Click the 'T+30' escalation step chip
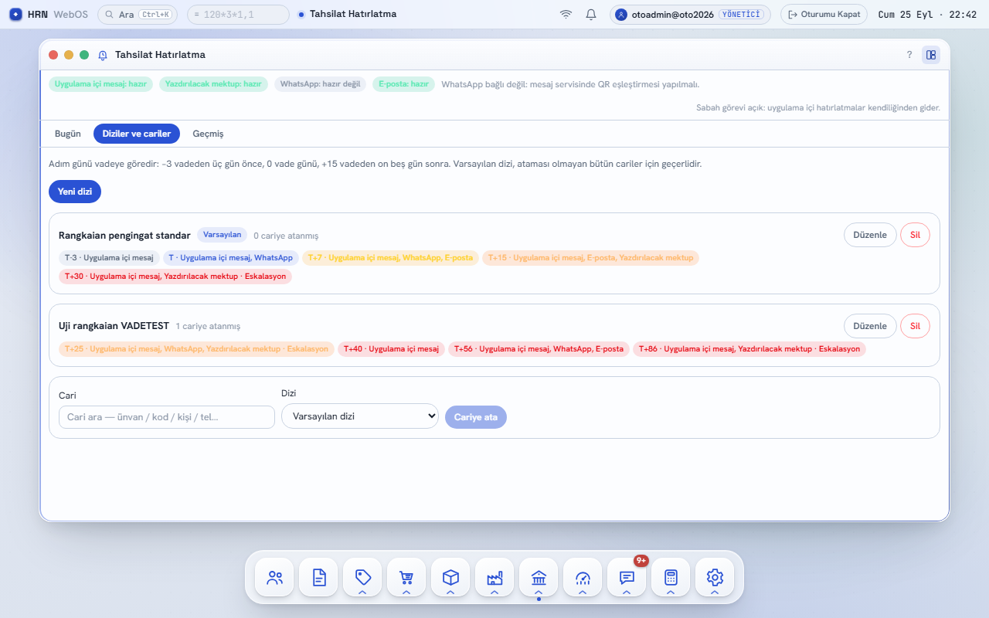This screenshot has height=618, width=989. pyautogui.click(x=175, y=277)
